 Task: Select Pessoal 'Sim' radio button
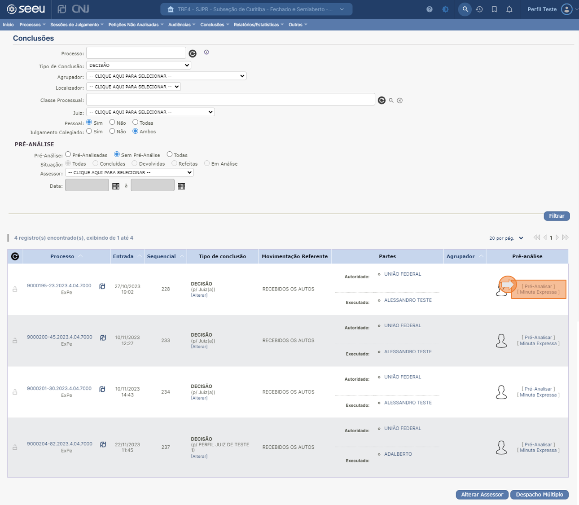(x=89, y=122)
